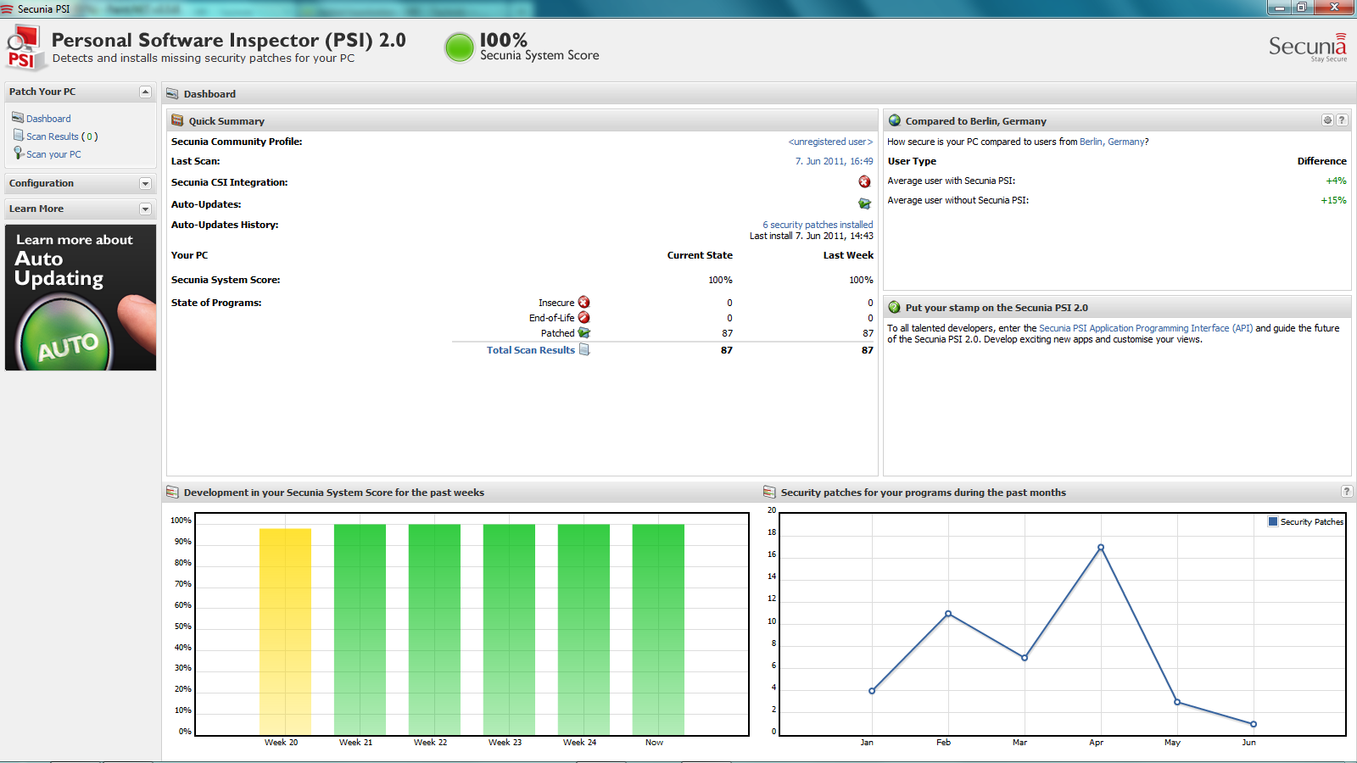Screen dimensions: 1357x763
Task: Click the Total Scan Results link
Action: click(531, 350)
